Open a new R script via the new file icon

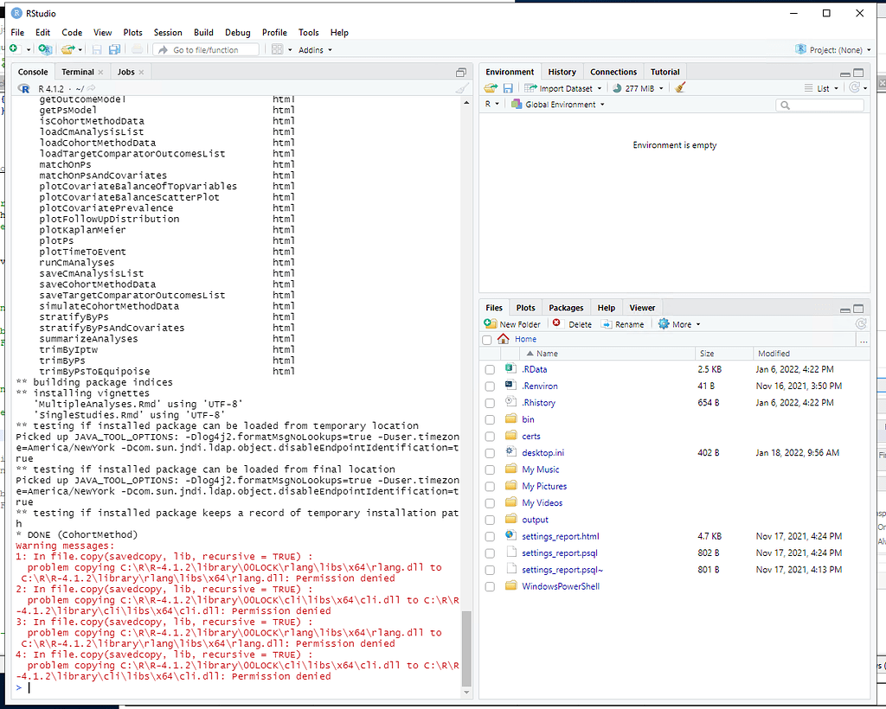pyautogui.click(x=13, y=49)
